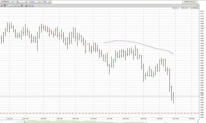The image size is (206, 123).
Task: Open the 100 bars count dropdown
Action: [x=47, y=2]
